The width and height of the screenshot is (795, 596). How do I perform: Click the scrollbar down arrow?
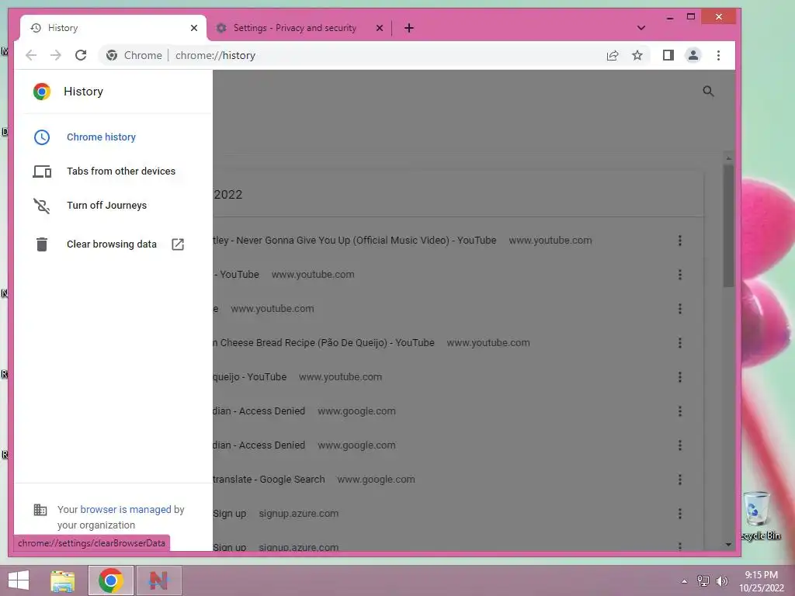(728, 544)
